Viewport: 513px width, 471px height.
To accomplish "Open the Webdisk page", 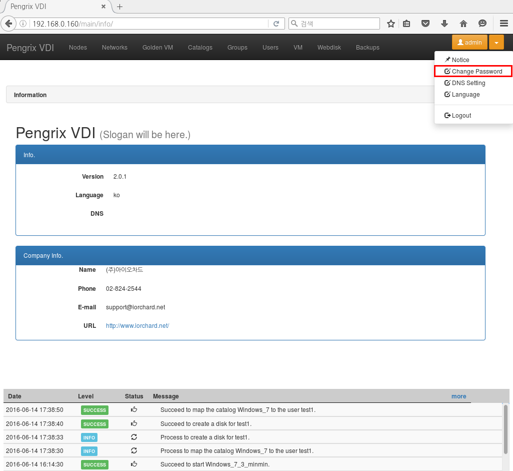I will (x=329, y=48).
